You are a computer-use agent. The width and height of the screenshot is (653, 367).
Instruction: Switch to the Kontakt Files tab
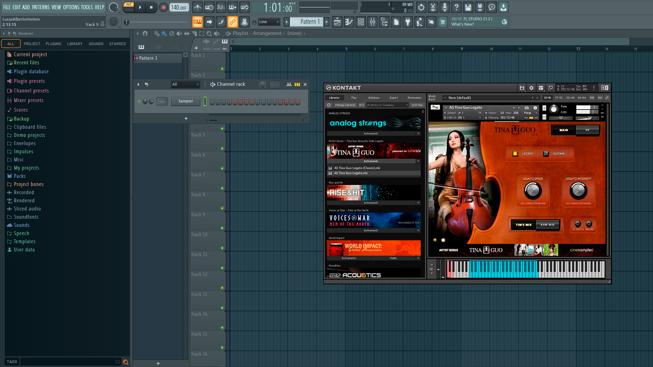point(354,97)
